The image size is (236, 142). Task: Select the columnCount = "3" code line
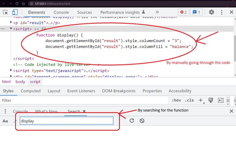point(113,41)
